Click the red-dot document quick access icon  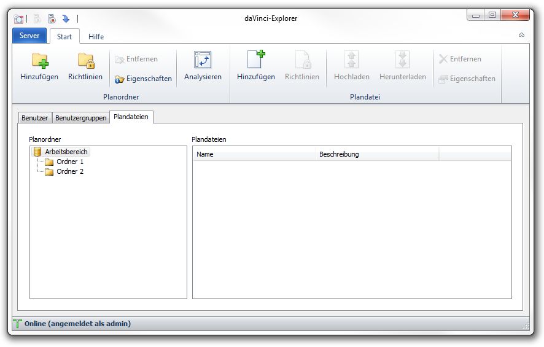coord(52,18)
